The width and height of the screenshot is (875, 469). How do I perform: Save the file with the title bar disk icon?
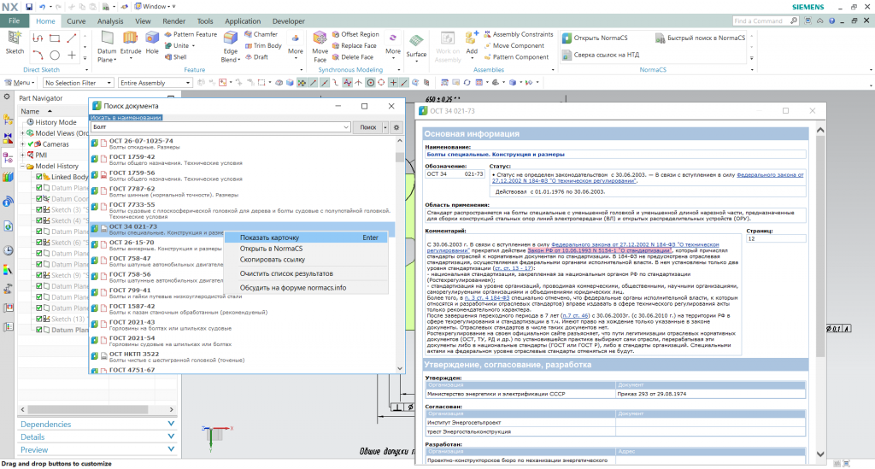tap(29, 7)
